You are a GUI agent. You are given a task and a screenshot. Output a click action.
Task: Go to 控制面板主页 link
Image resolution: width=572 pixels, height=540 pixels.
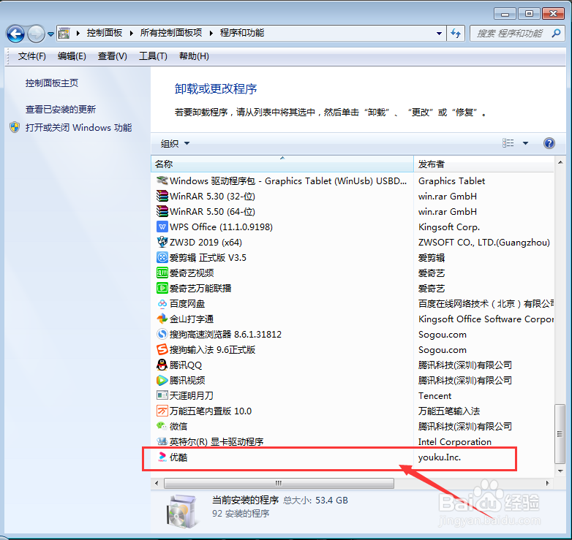pos(52,83)
